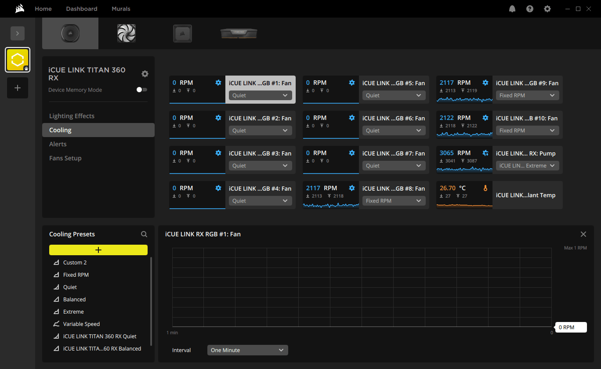Click the coolant temperature thermometer icon

click(x=485, y=188)
